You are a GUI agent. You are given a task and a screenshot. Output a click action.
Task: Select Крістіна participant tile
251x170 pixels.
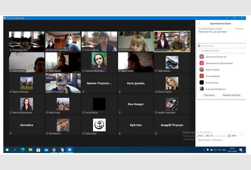point(136,125)
